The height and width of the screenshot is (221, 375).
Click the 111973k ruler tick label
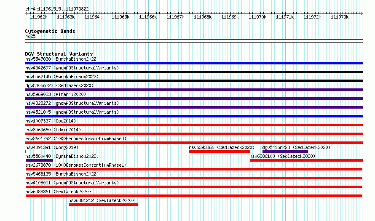point(340,17)
